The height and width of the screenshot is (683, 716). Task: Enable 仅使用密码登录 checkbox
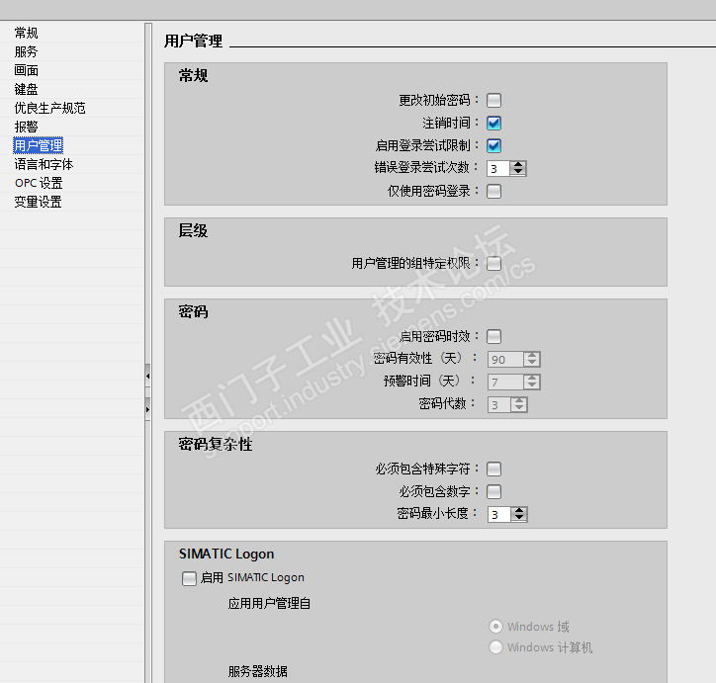(493, 191)
